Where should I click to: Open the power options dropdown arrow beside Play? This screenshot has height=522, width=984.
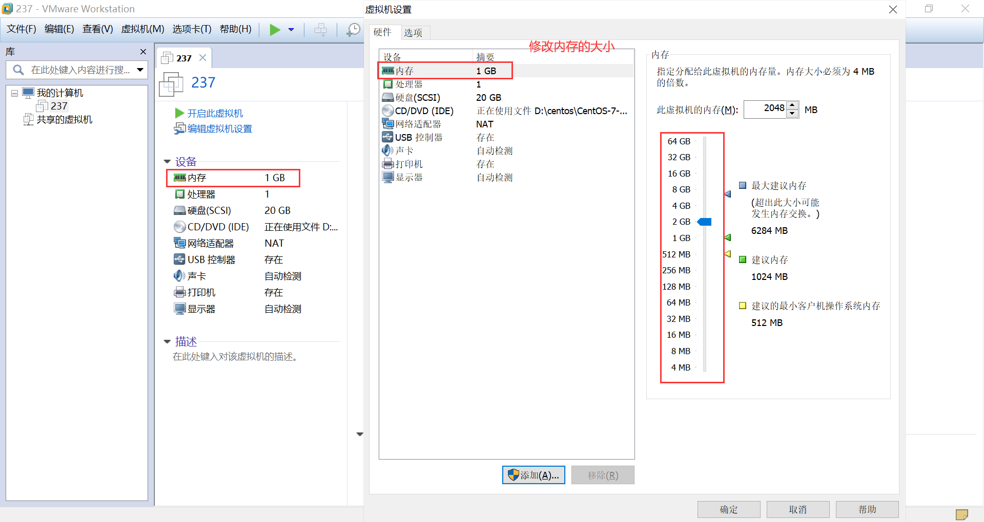(x=291, y=30)
